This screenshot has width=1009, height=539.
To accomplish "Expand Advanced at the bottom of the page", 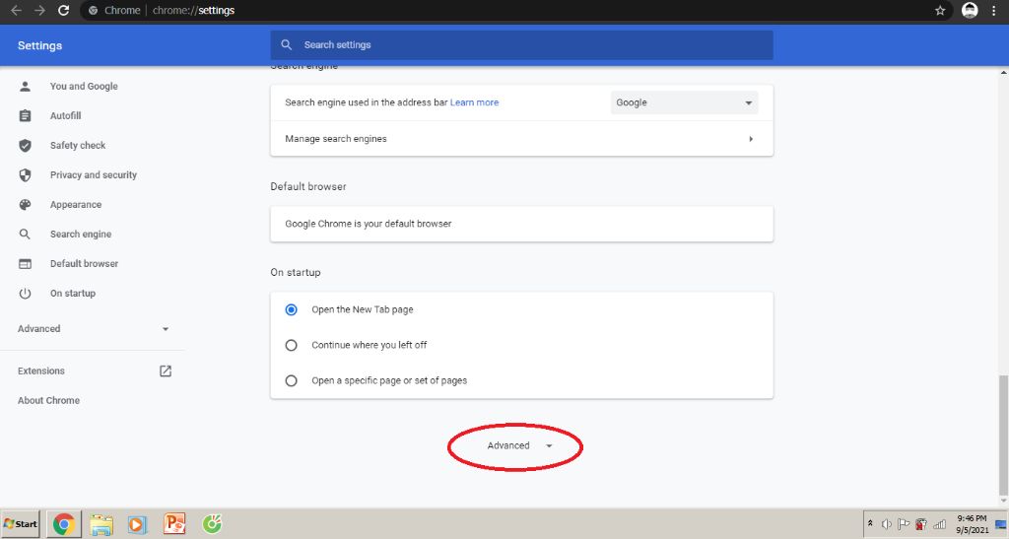I will coord(519,445).
